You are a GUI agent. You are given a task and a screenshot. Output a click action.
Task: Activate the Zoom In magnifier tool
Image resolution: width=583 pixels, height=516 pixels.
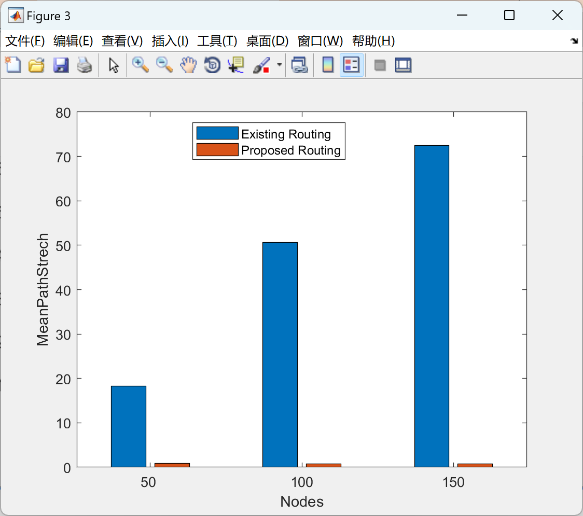coord(141,65)
